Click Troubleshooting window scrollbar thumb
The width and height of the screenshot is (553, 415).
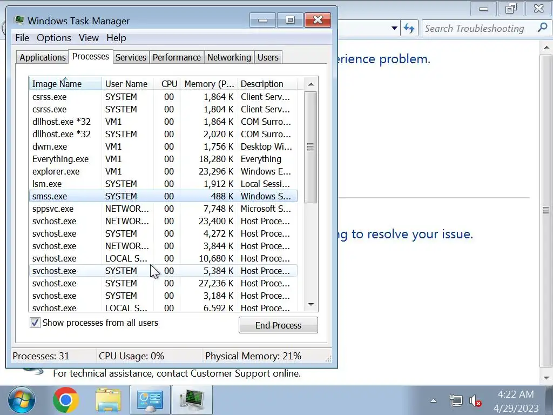tap(546, 211)
